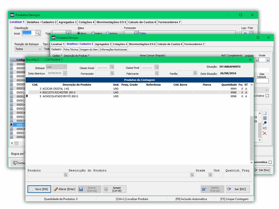Click the [F3] Limpar Contagem status entry
The image size is (279, 209).
[x=234, y=199]
